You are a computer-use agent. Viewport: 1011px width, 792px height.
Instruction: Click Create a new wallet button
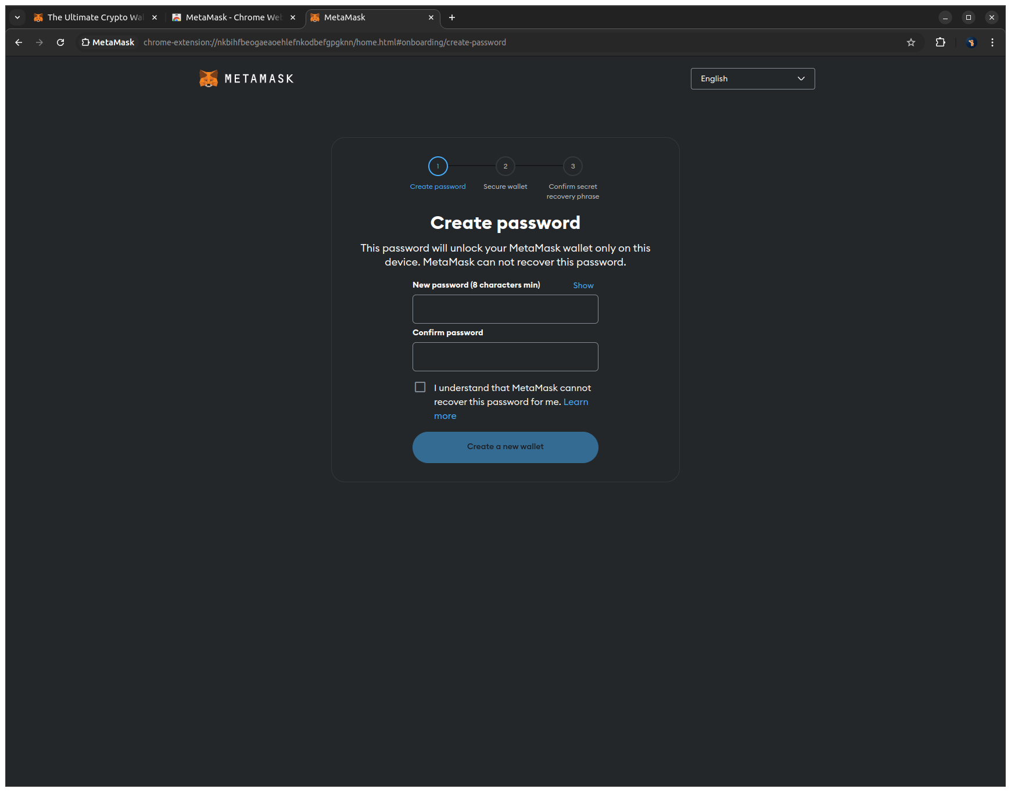coord(505,447)
